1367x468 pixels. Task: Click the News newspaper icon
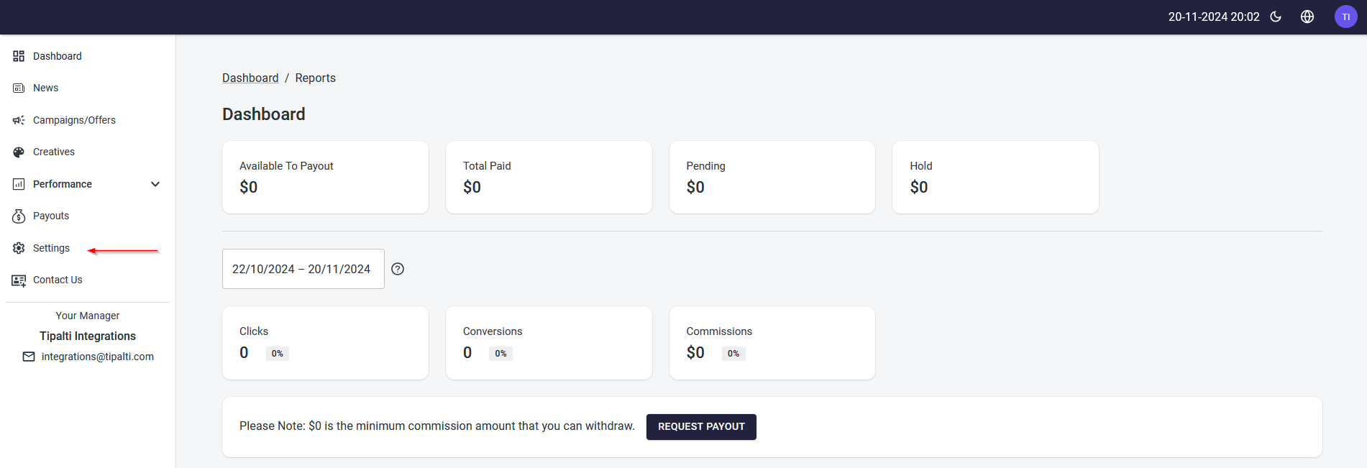[19, 88]
